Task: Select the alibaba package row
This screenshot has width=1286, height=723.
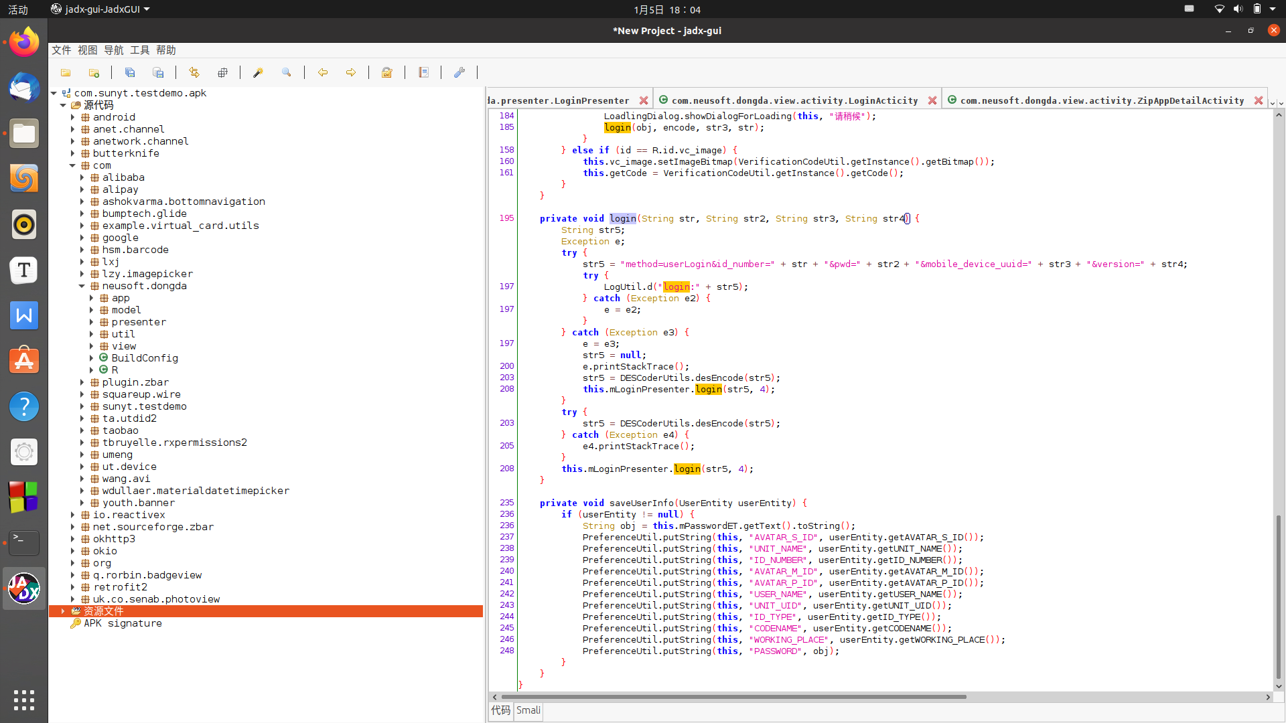Action: pyautogui.click(x=123, y=177)
